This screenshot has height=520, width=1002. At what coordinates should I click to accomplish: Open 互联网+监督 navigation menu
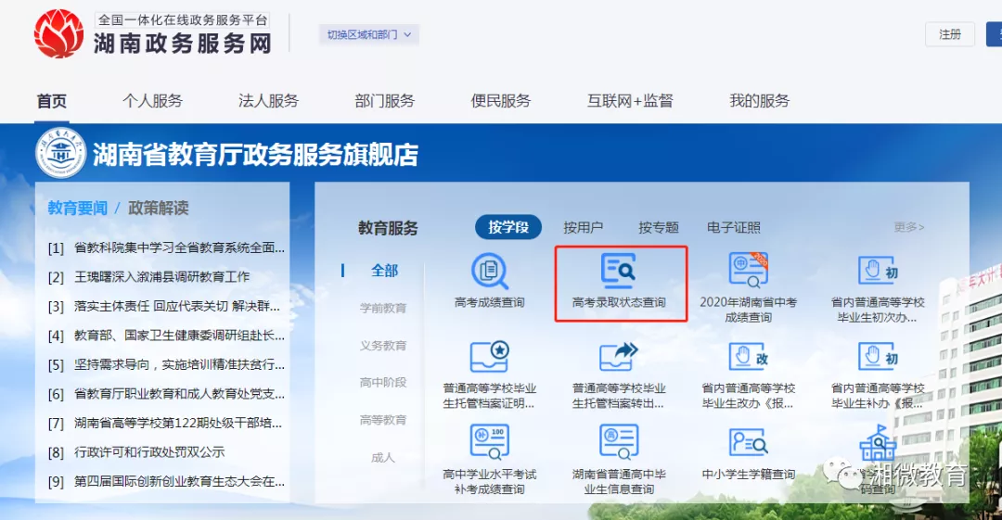point(630,101)
